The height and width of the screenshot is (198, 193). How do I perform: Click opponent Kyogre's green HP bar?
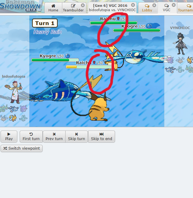click(137, 30)
